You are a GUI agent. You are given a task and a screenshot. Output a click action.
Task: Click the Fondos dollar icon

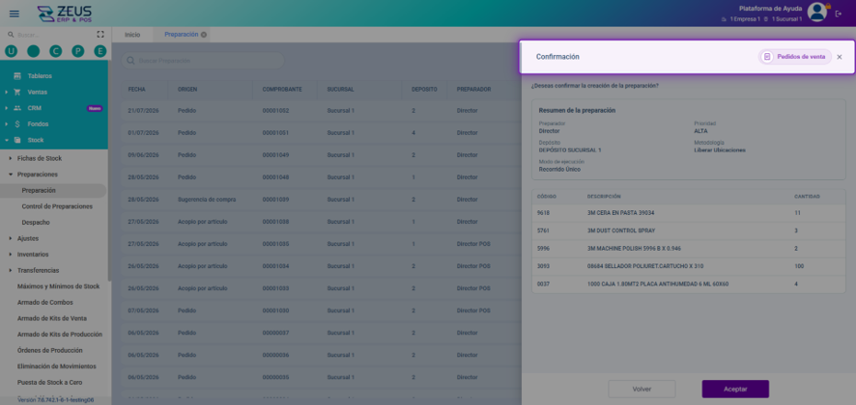pyautogui.click(x=17, y=123)
